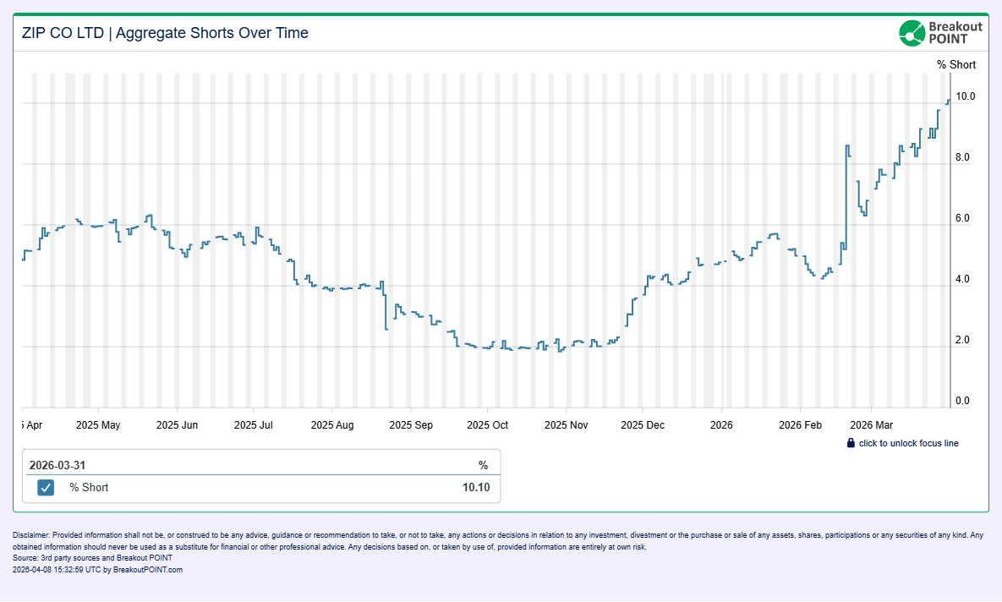
Task: Click the '2026 Mar' x-axis label
Action: [872, 425]
